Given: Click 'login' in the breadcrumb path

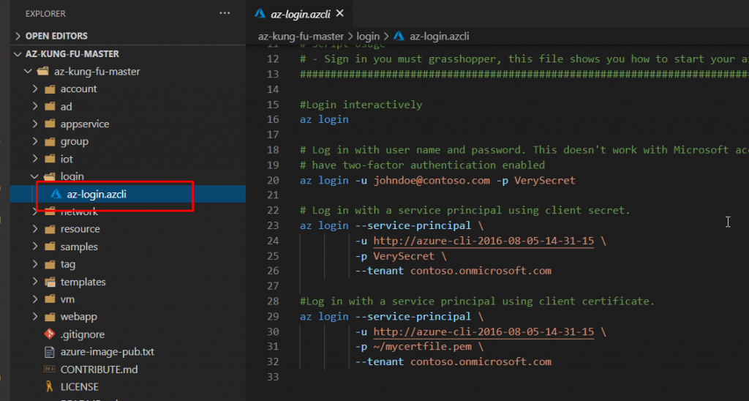Looking at the screenshot, I should (368, 36).
